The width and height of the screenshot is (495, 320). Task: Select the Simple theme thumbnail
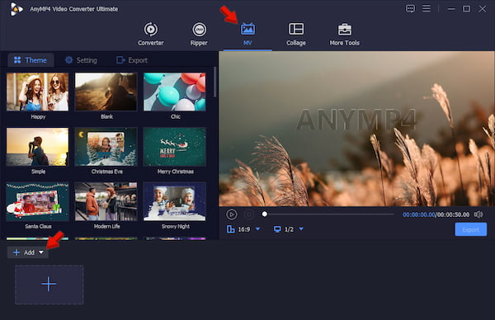pyautogui.click(x=37, y=147)
